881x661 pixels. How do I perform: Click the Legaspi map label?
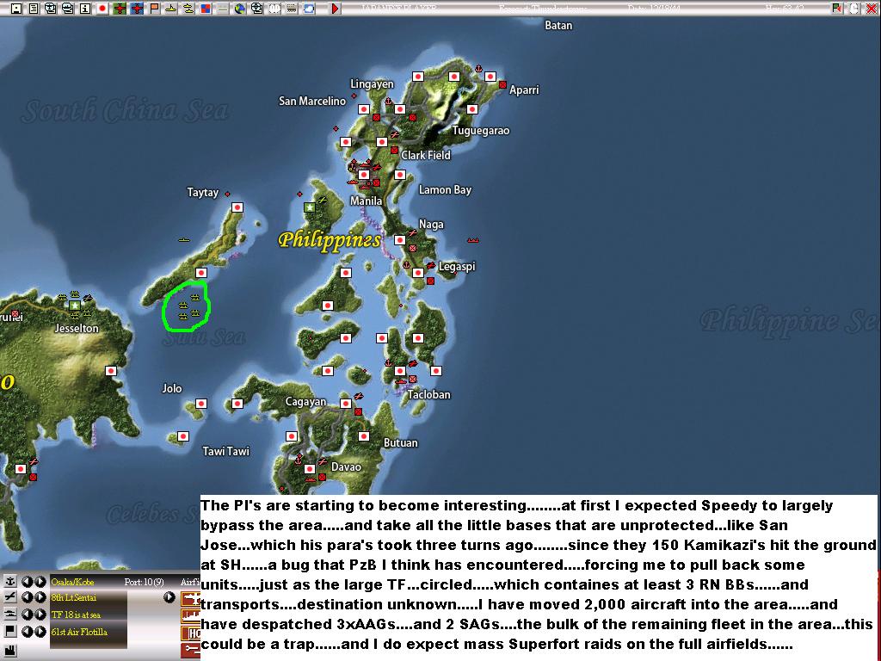pos(457,267)
